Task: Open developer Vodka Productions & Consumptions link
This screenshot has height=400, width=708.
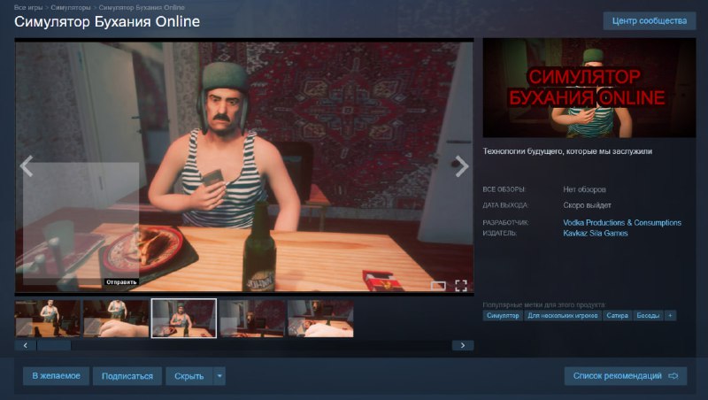Action: (622, 223)
